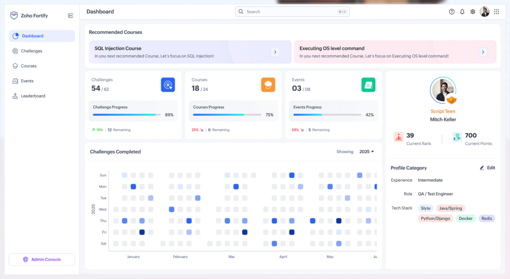Open the 2025 year dropdown
The image size is (510, 279).
[367, 152]
